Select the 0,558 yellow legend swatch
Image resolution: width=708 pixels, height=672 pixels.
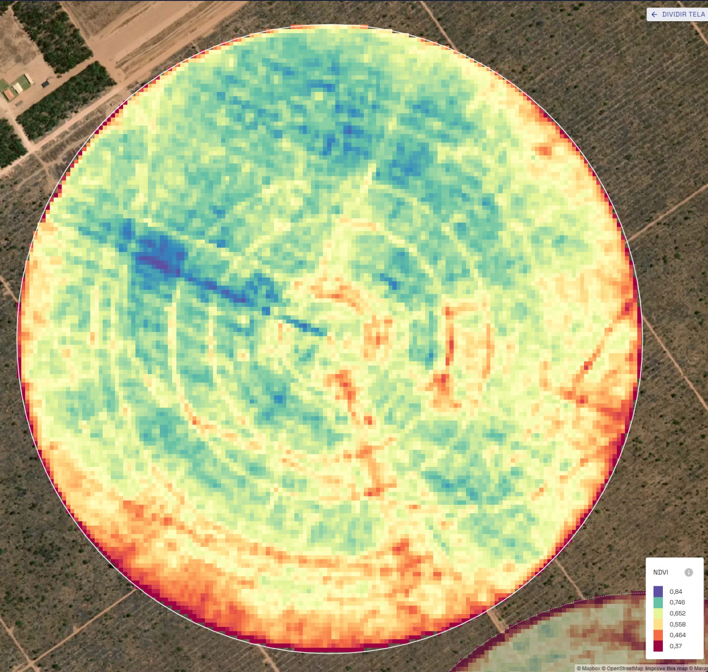tap(658, 624)
